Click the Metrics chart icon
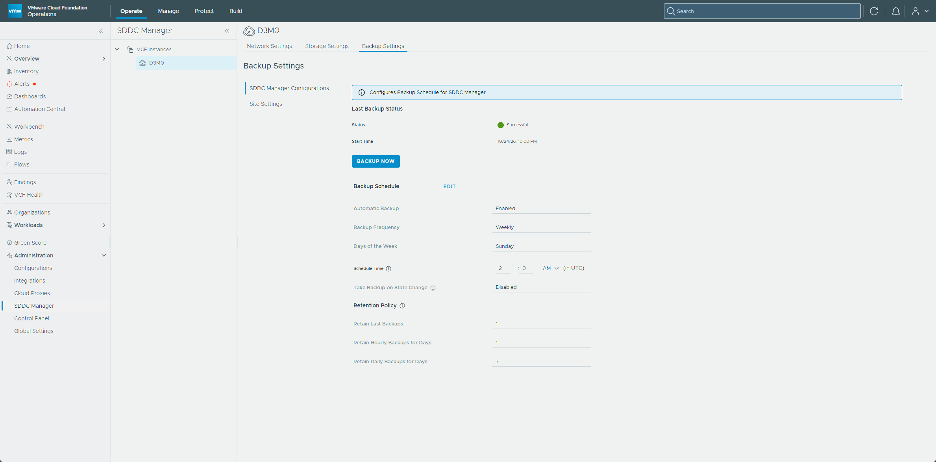 pyautogui.click(x=9, y=139)
